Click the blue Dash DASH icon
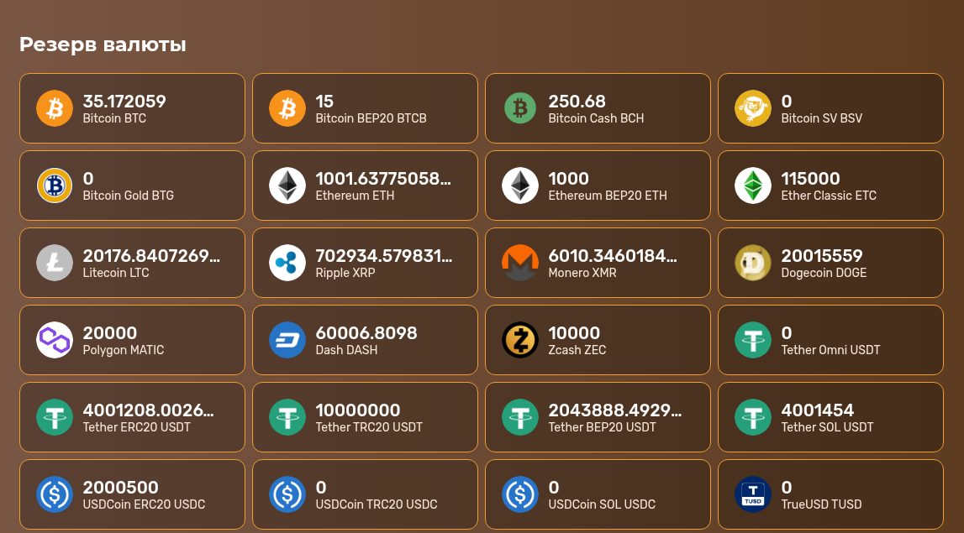 (x=287, y=340)
